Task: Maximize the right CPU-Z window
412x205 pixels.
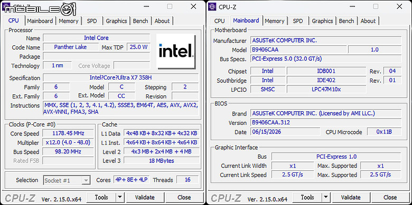Action: [376, 6]
